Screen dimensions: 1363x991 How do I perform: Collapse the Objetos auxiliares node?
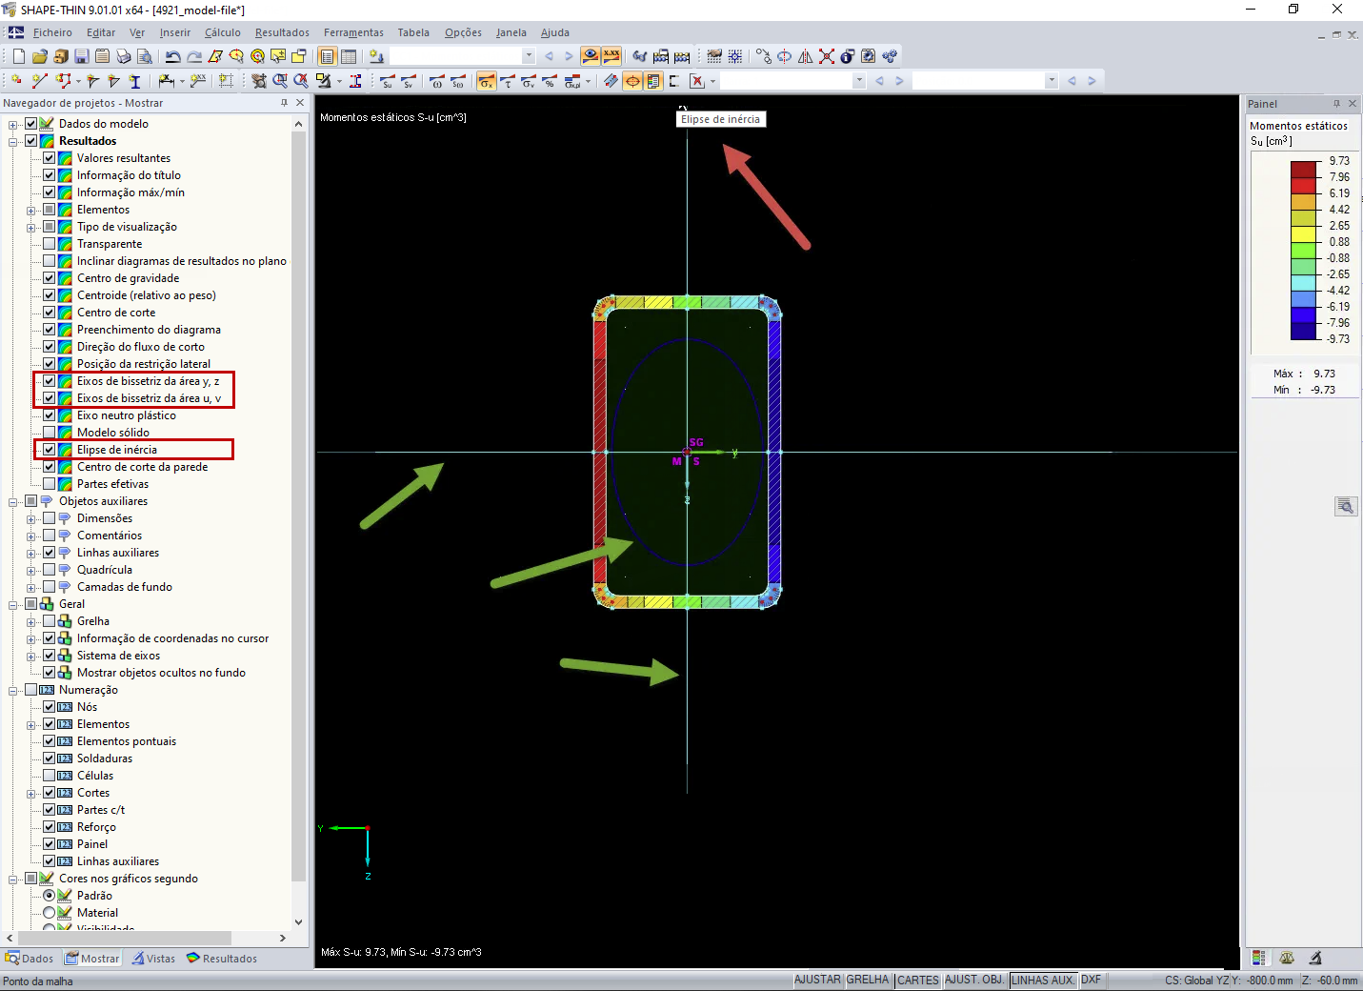point(13,501)
